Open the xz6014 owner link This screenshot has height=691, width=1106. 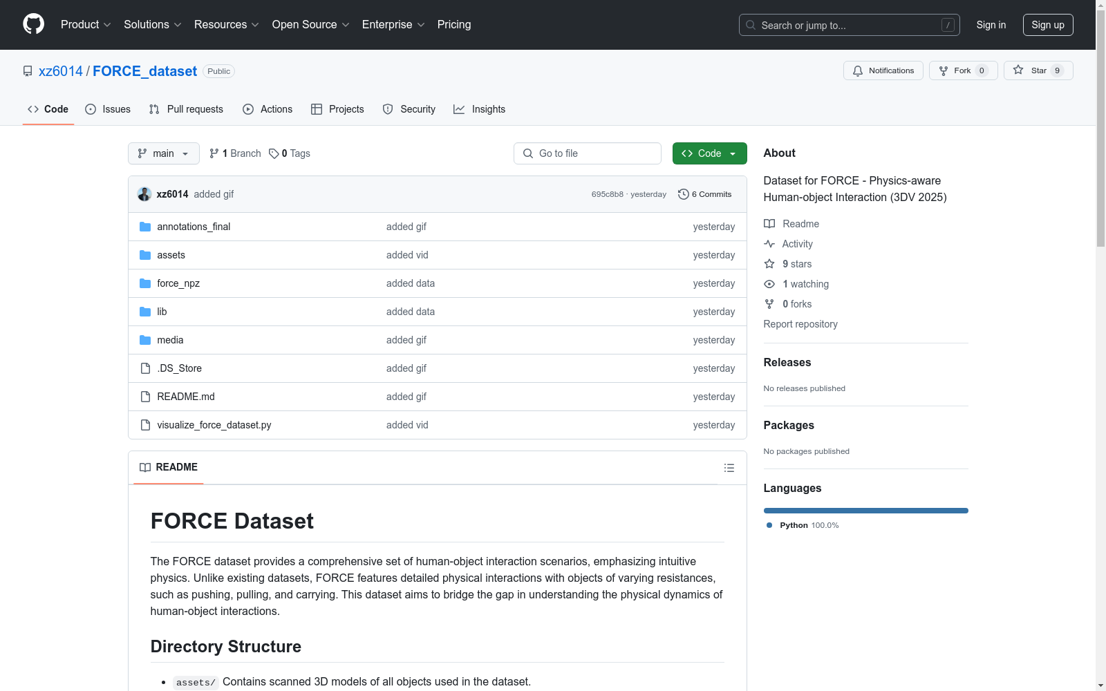(x=61, y=71)
